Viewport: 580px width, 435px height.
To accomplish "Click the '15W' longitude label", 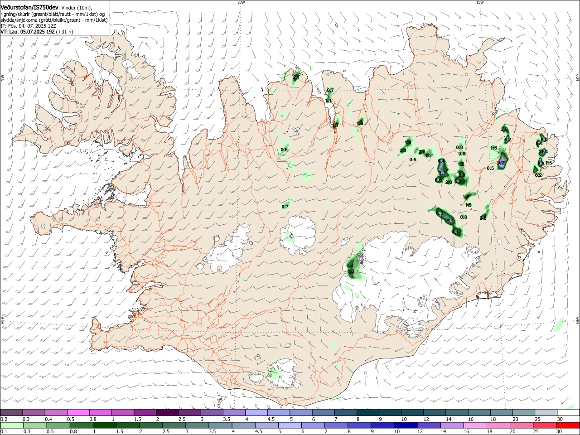I will click(480, 2).
